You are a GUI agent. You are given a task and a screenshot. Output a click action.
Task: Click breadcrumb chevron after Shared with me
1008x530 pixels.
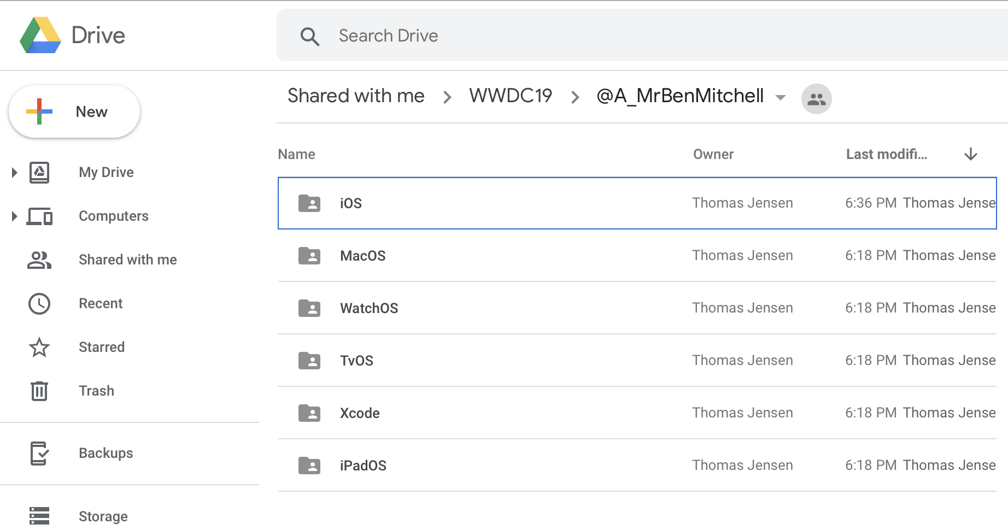tap(447, 97)
